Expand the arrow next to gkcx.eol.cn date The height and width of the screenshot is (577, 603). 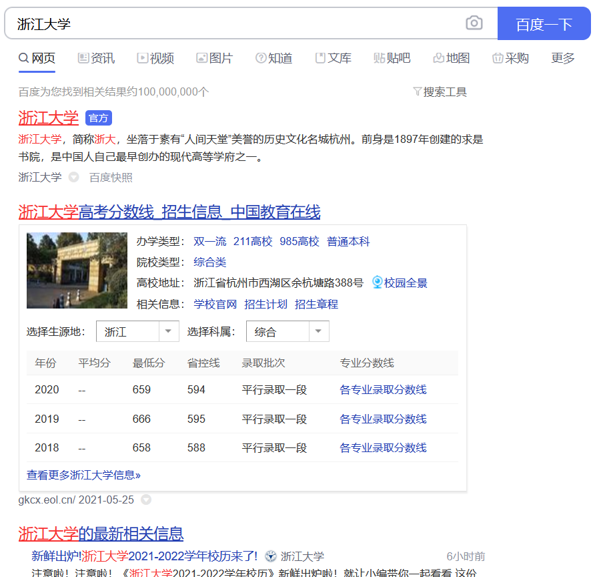click(146, 500)
